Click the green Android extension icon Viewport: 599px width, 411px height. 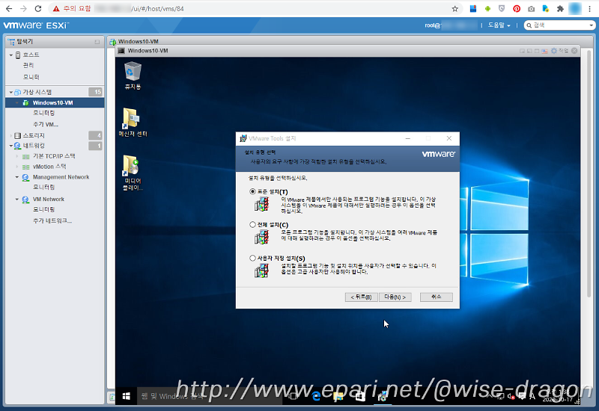coord(487,9)
